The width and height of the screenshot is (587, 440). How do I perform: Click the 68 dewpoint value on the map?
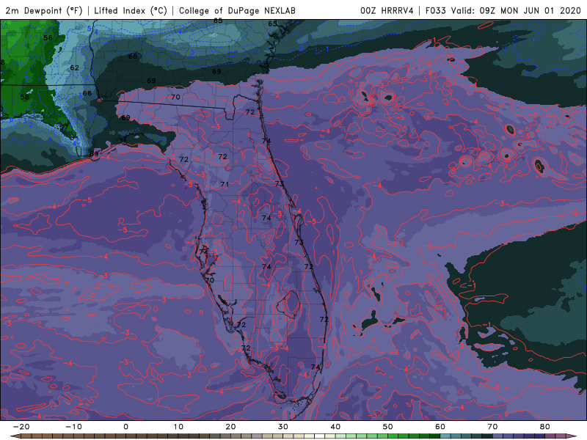point(133,56)
